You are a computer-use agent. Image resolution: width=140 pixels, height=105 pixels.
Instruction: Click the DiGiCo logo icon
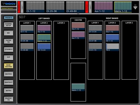[x=9, y=4]
